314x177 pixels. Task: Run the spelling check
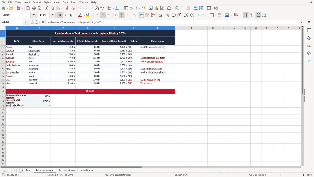[x=103, y=8]
